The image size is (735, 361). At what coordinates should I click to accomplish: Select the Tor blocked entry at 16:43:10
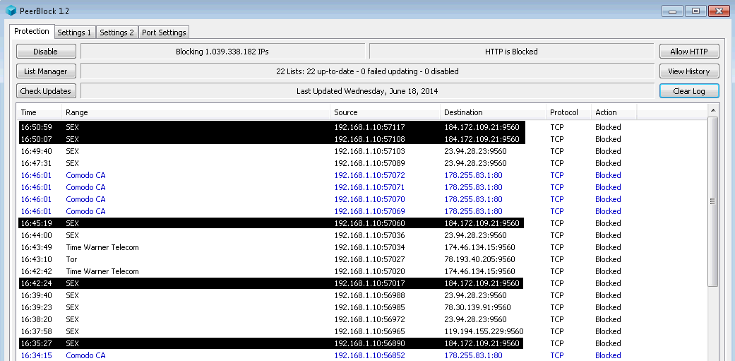tap(212, 259)
